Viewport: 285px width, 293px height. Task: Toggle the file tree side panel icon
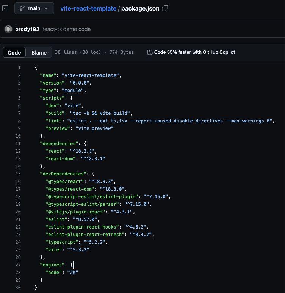[x=5, y=8]
